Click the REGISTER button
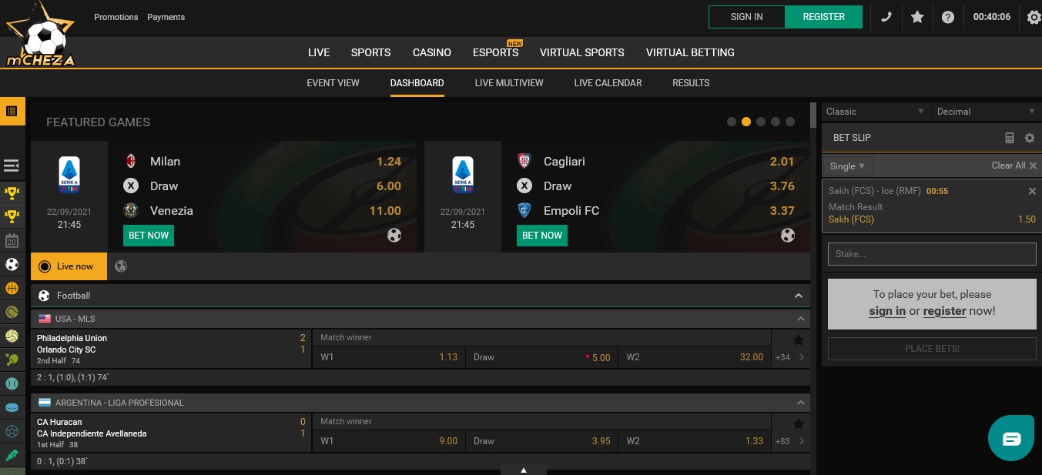 click(824, 17)
